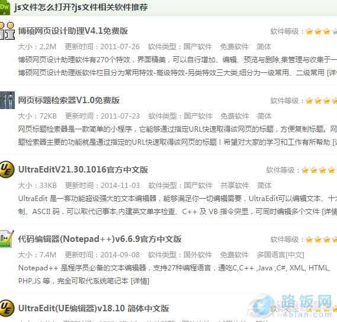This screenshot has height=322, width=337.
Task: Click the 博硕网页设计助理 software icon
Action: click(7, 31)
